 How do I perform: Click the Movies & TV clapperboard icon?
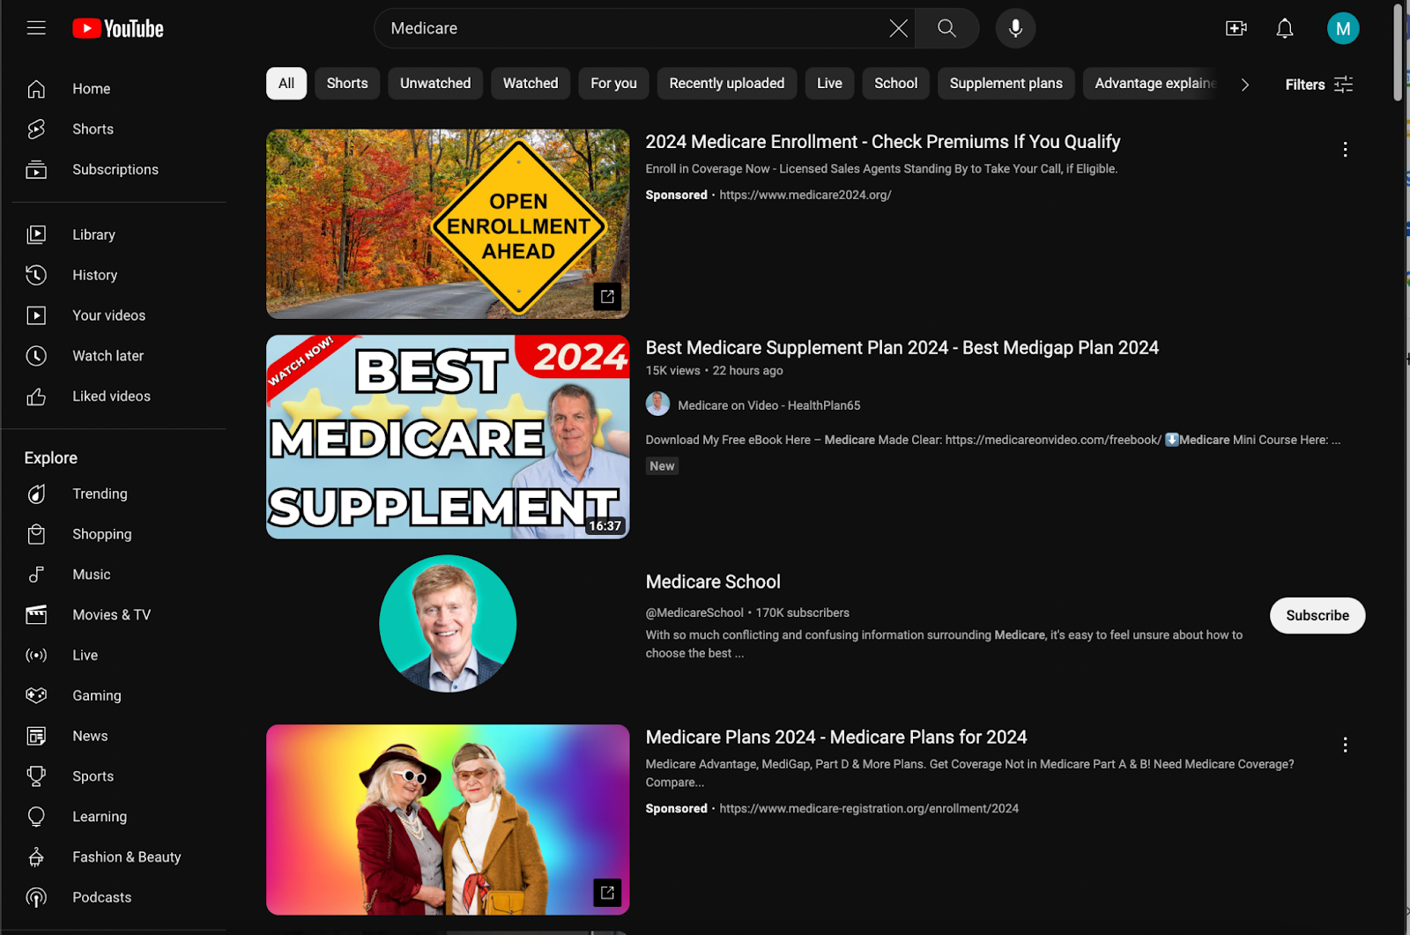tap(36, 615)
